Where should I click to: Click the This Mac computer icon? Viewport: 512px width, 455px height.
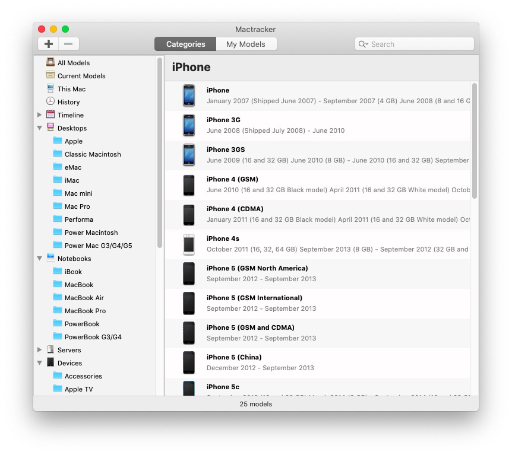coord(50,88)
